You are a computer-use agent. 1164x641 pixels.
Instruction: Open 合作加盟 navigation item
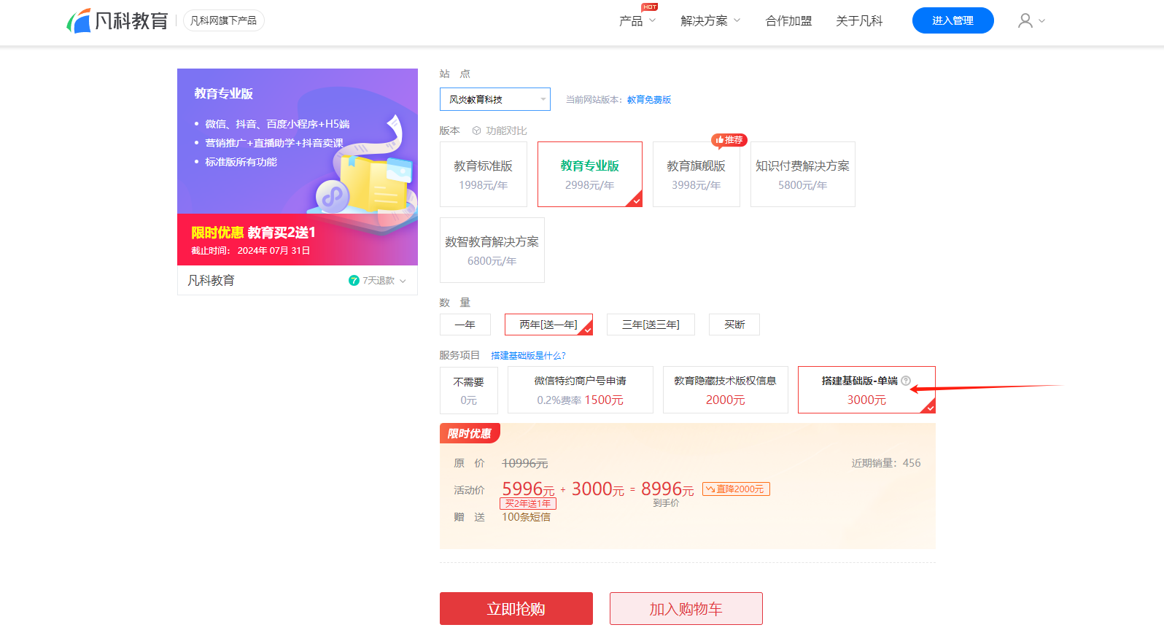click(x=788, y=21)
